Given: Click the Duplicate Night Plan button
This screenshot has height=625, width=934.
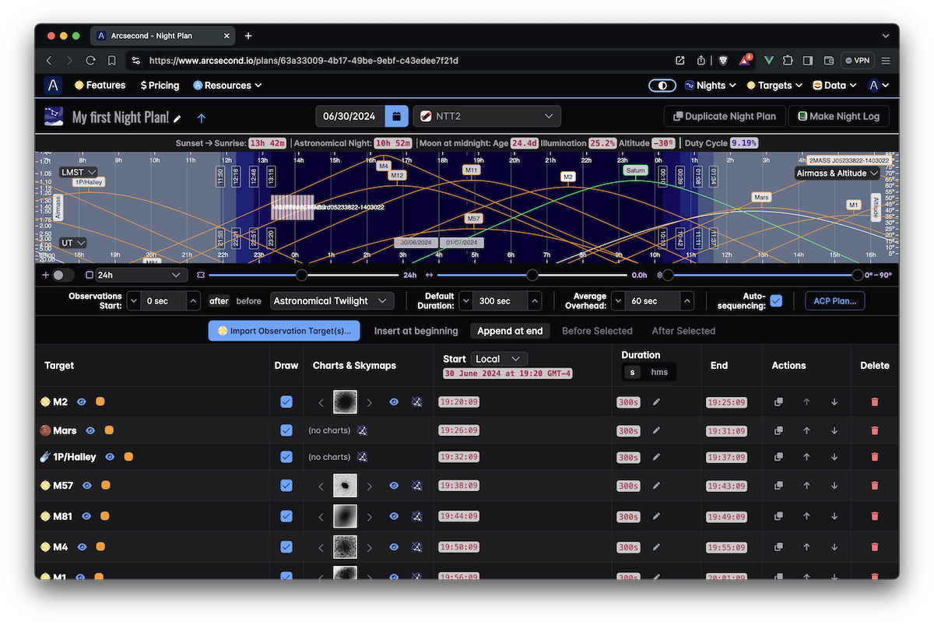Looking at the screenshot, I should coord(723,116).
